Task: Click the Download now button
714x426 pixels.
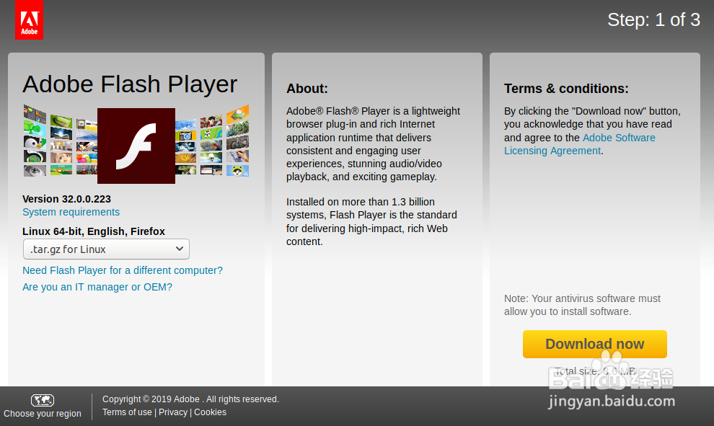Action: (595, 344)
